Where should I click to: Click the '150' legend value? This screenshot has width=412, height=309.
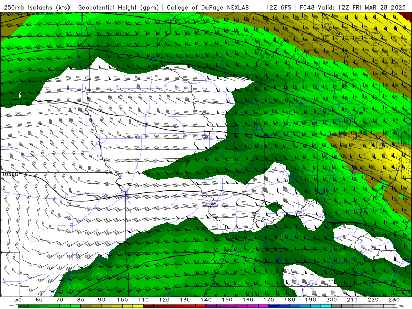point(227,300)
